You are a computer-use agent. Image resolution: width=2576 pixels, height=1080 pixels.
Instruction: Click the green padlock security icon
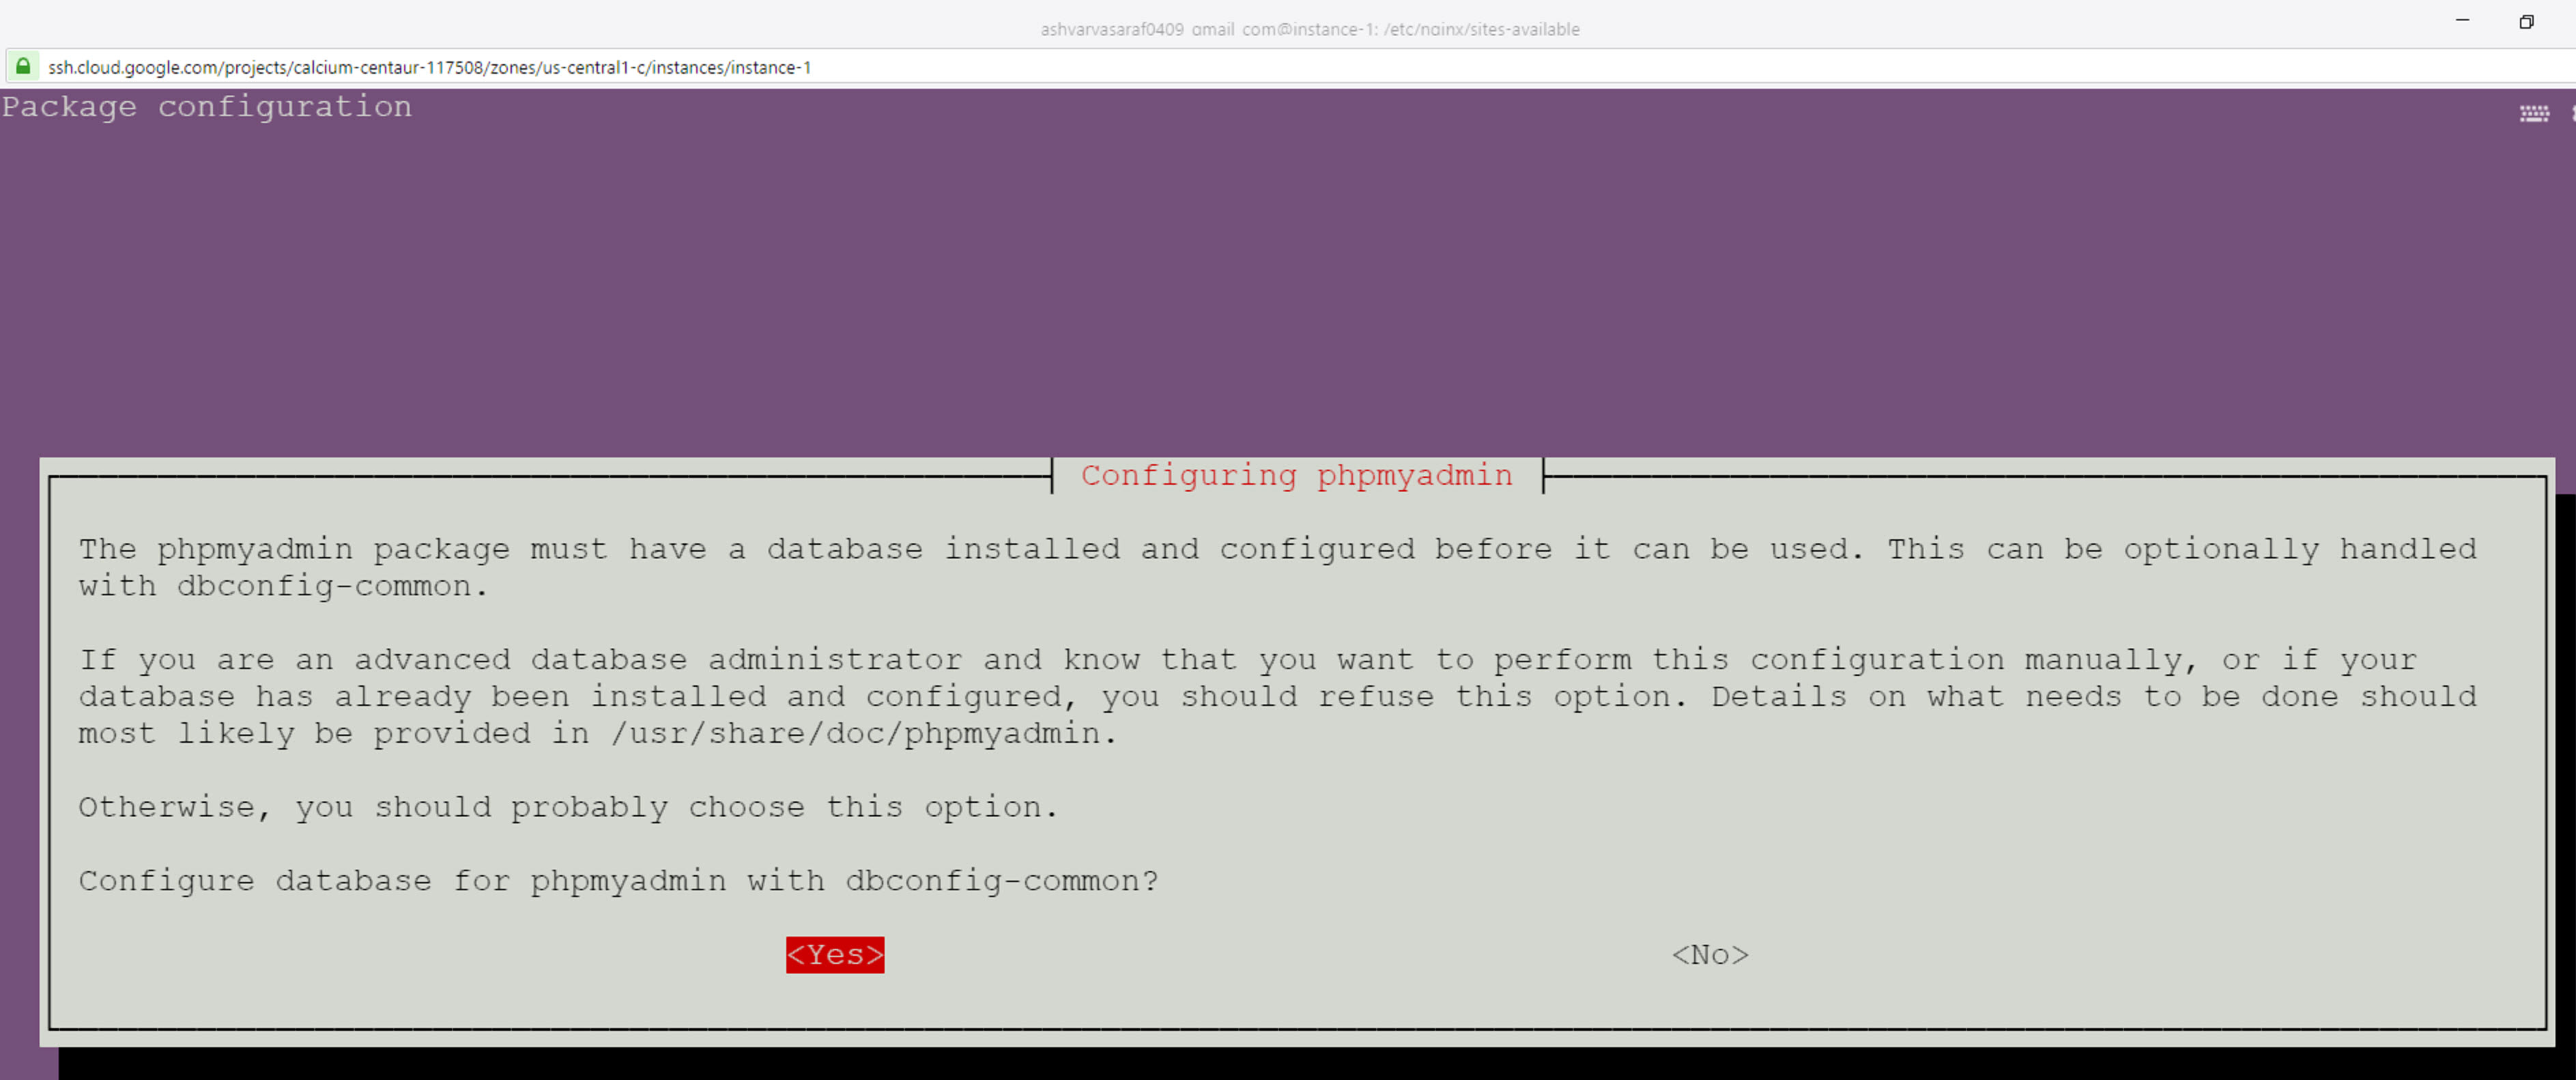(23, 66)
